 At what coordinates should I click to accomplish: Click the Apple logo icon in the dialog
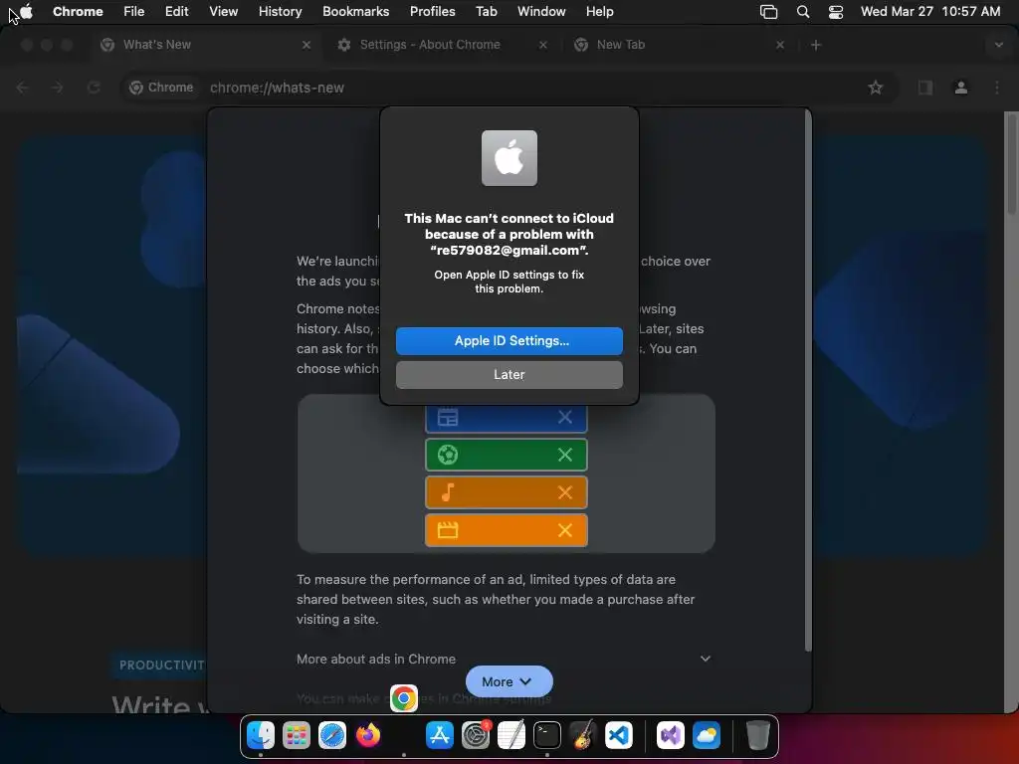(509, 158)
